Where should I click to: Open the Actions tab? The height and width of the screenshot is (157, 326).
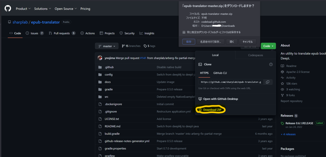[x=87, y=33]
